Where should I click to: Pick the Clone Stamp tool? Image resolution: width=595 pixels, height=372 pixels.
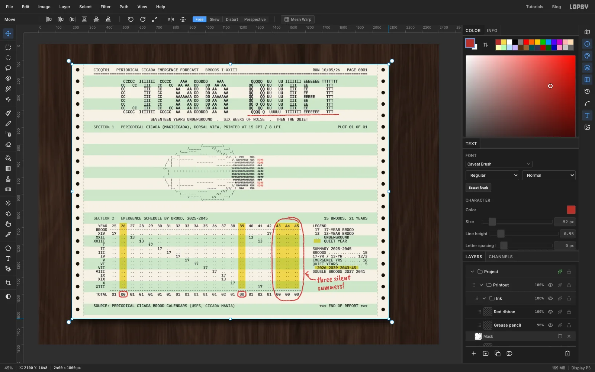point(8,179)
